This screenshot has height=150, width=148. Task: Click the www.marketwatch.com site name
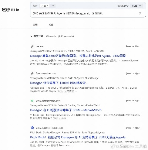(48, 100)
